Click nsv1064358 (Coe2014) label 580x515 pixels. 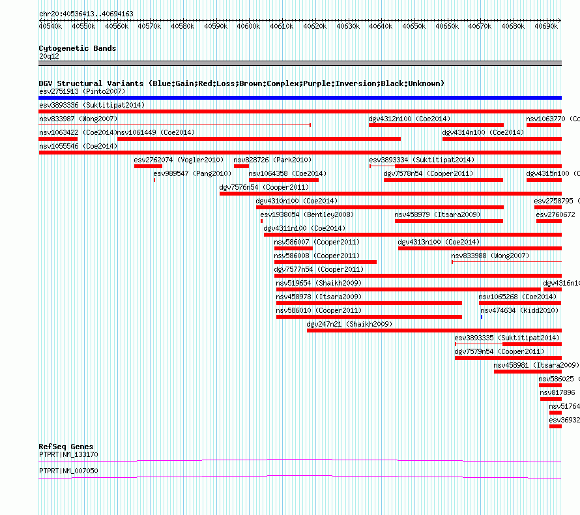point(287,173)
